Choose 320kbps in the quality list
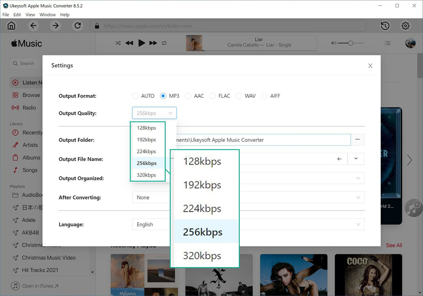This screenshot has width=423, height=296. pyautogui.click(x=146, y=175)
